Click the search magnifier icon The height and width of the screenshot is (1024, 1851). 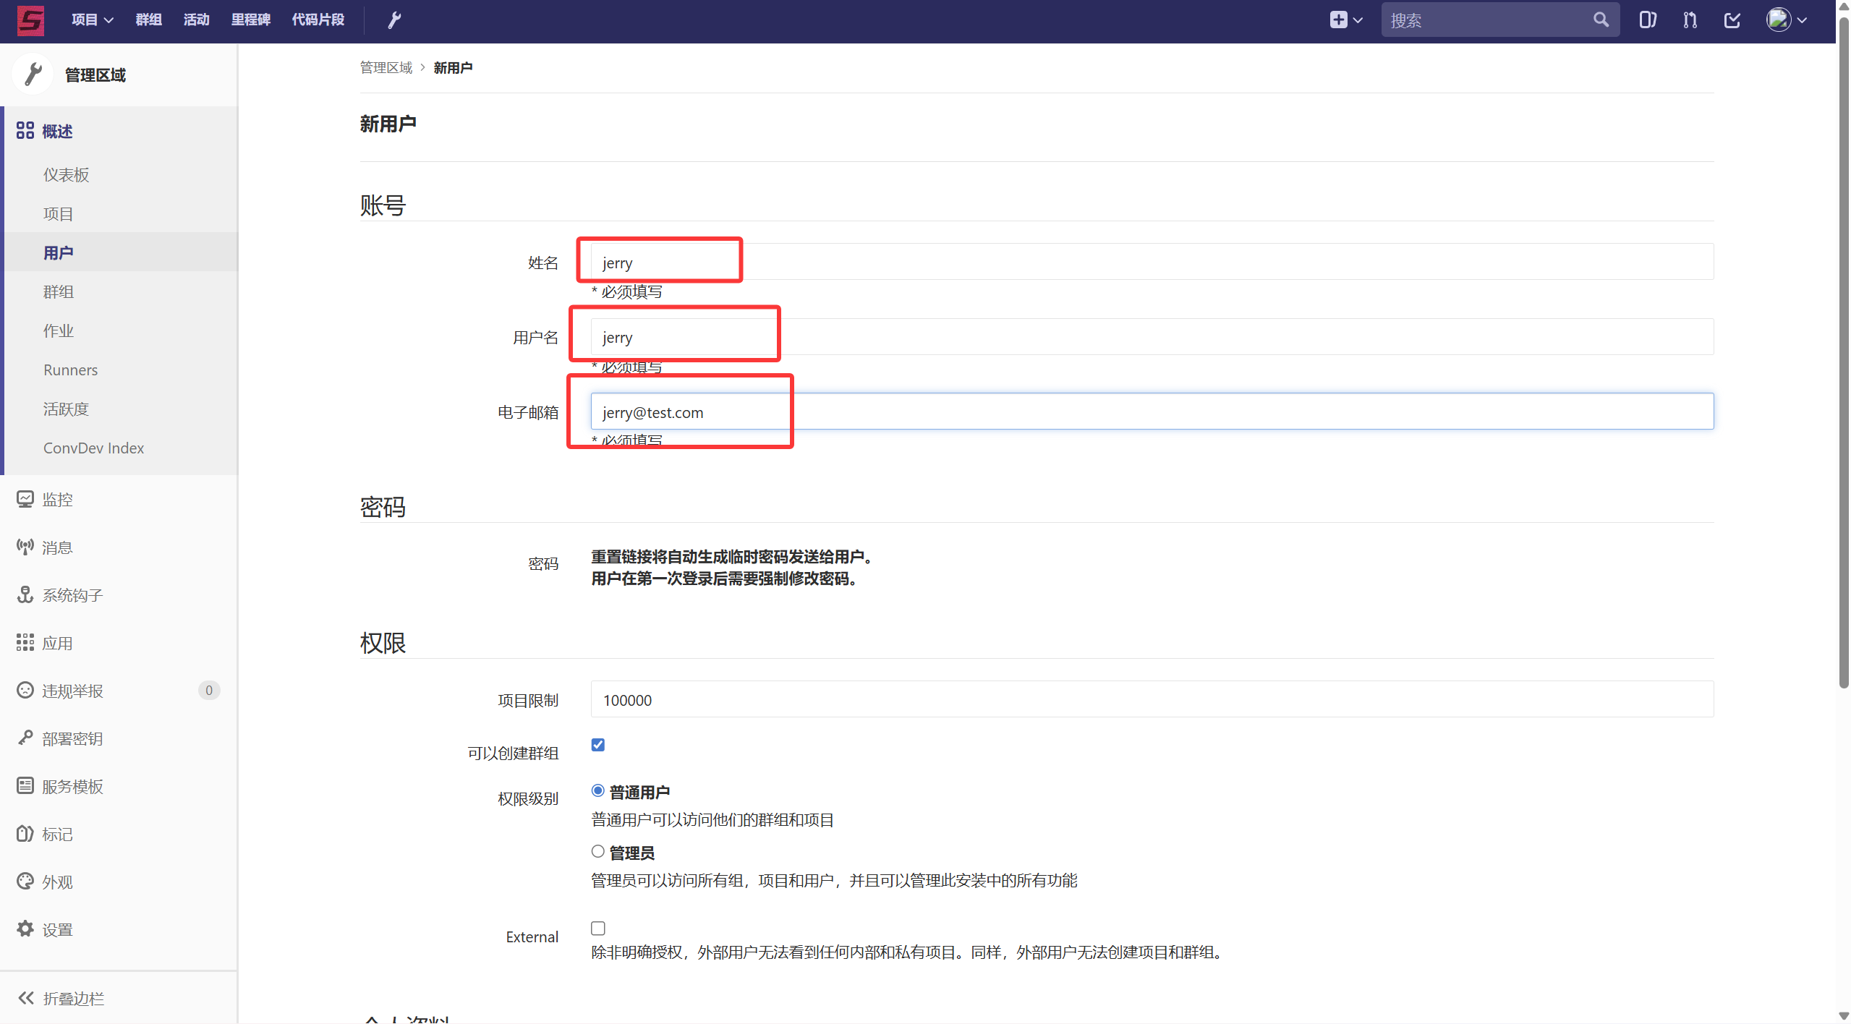coord(1601,20)
